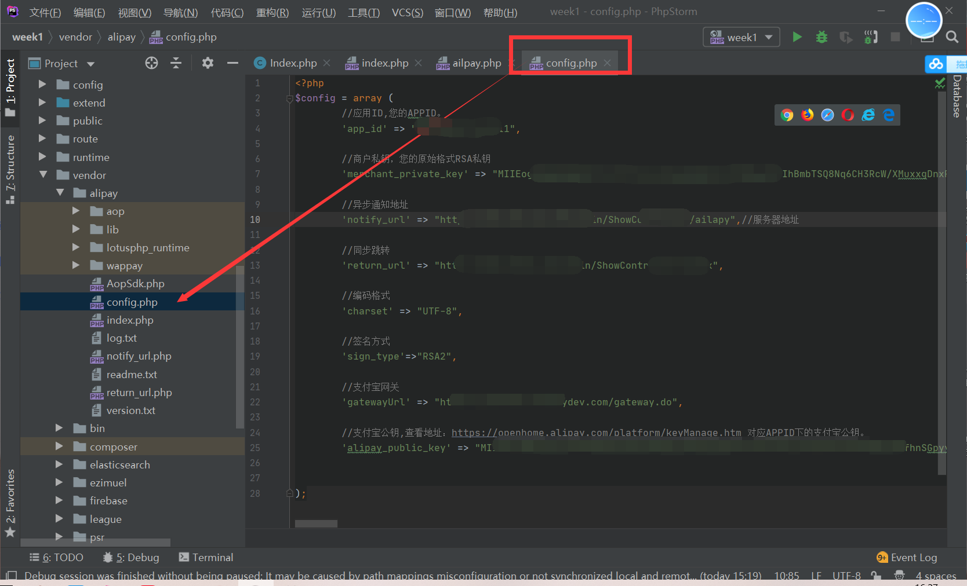Open the Debug tool window
Screen dimensions: 967x586
pos(130,557)
